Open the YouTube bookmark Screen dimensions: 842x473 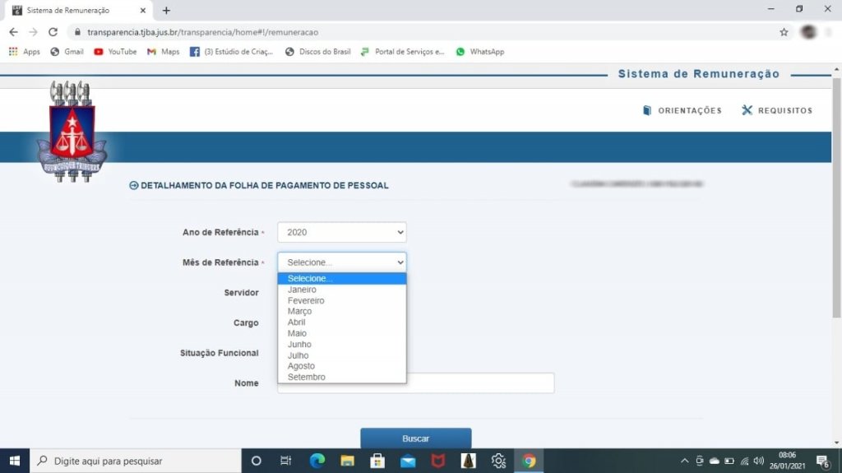(x=115, y=52)
